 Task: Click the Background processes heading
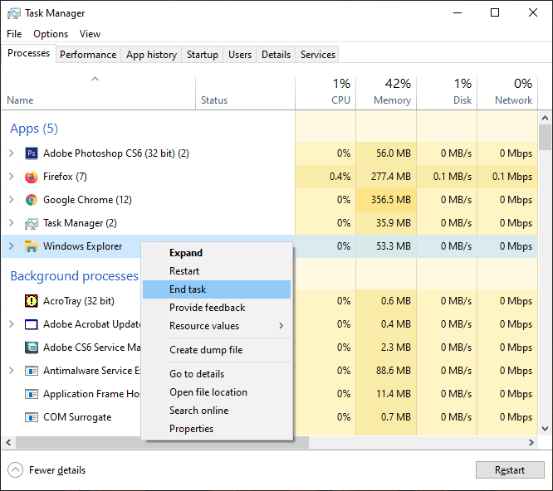click(75, 276)
